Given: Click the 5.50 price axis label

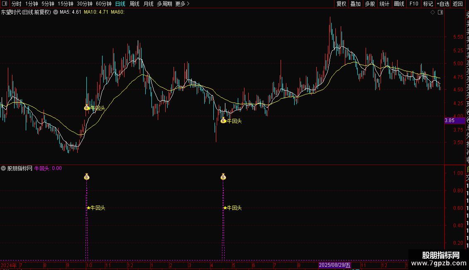Looking at the screenshot, I should 458,37.
